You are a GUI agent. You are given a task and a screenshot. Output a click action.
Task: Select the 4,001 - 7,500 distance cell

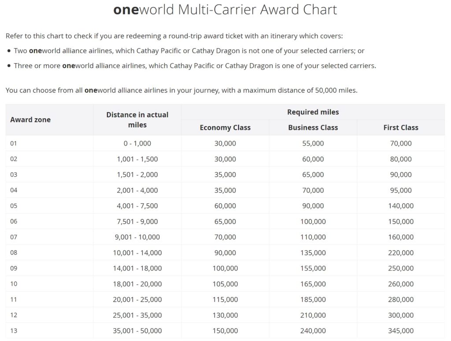pos(137,206)
